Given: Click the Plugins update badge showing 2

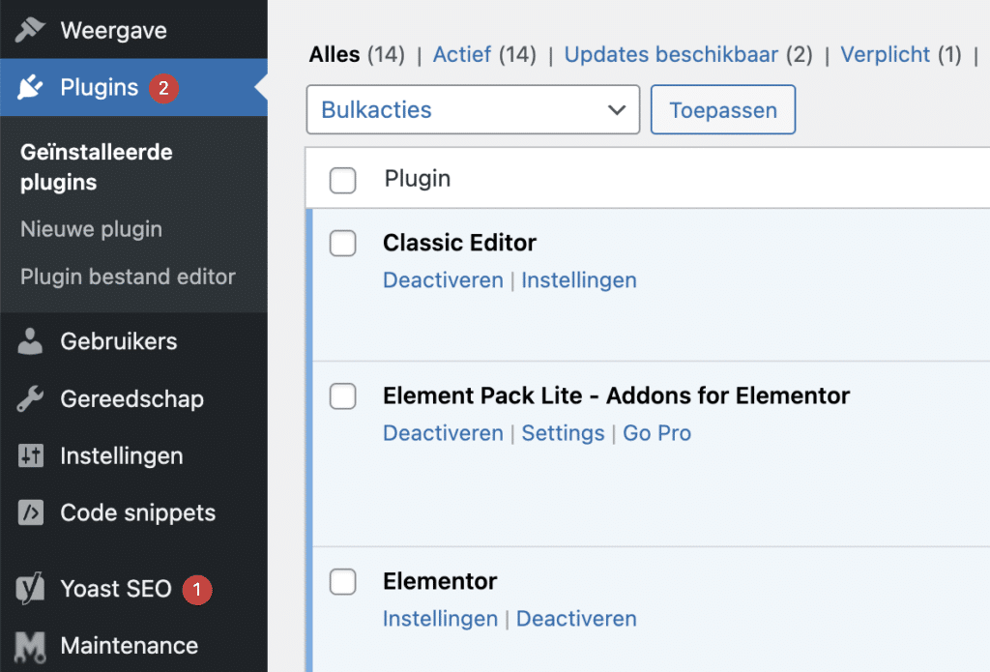Looking at the screenshot, I should tap(163, 88).
